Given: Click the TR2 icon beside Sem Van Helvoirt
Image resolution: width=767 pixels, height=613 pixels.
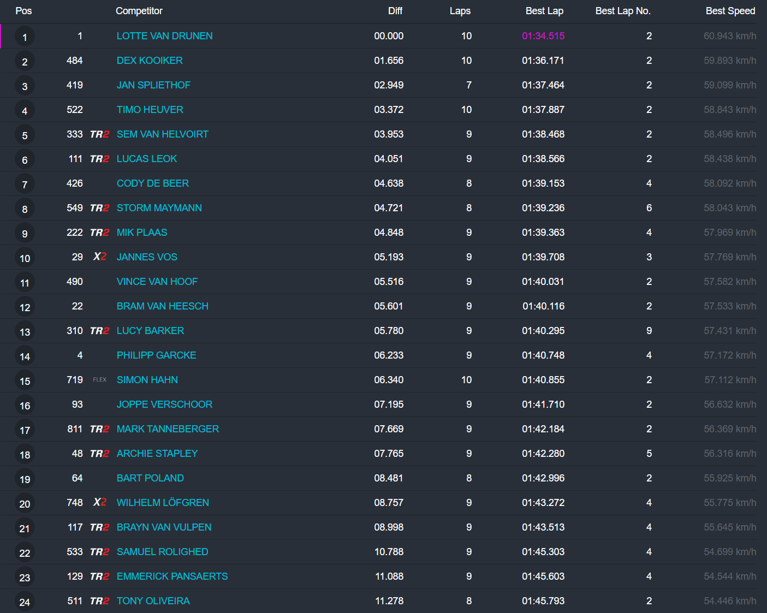Looking at the screenshot, I should click(99, 134).
